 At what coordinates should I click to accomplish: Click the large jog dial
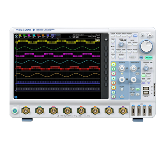146,46
